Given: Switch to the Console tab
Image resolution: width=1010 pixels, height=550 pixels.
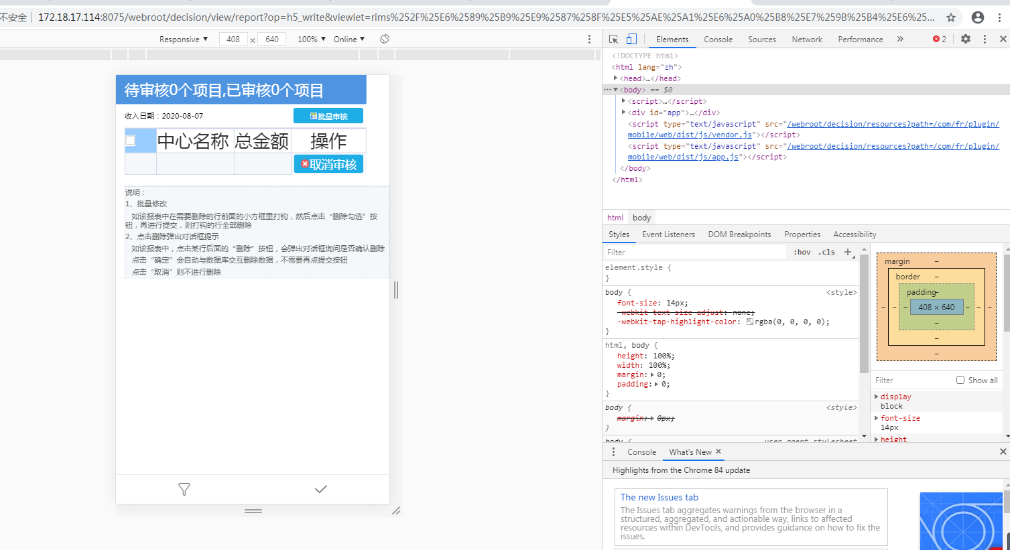Looking at the screenshot, I should pyautogui.click(x=718, y=40).
